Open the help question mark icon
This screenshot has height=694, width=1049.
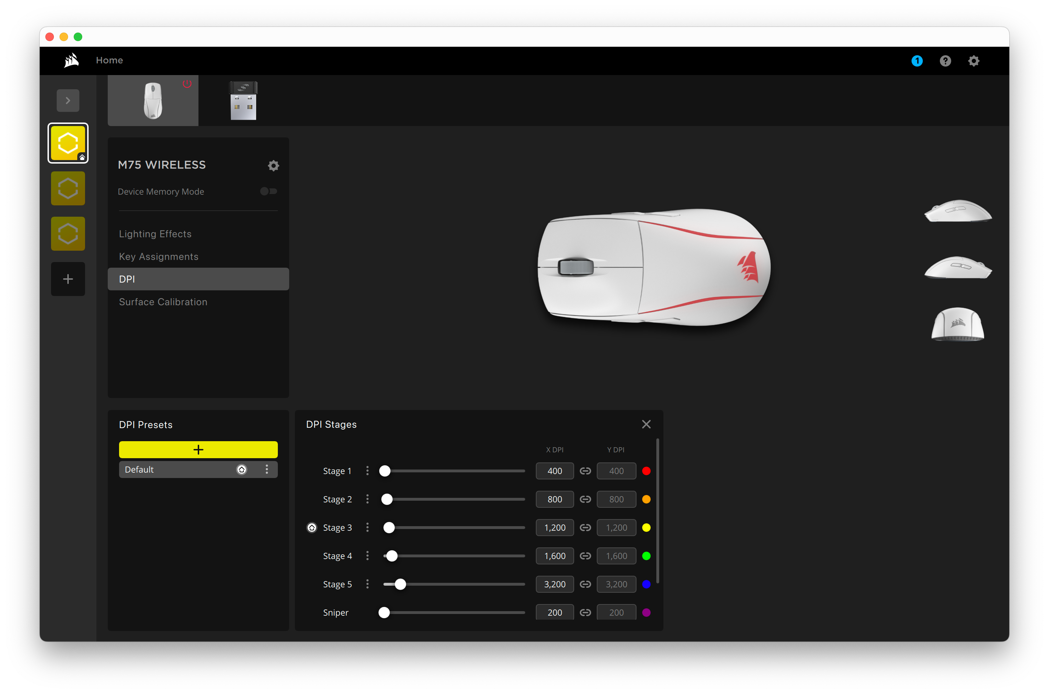[946, 61]
